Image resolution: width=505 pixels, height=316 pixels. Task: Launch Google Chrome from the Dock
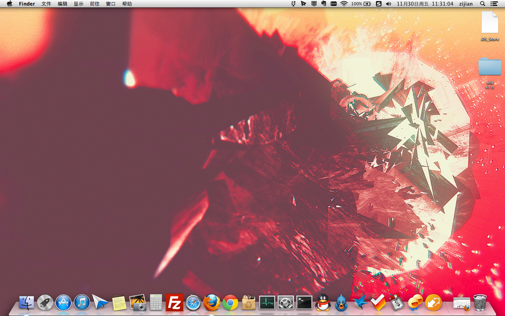tap(230, 302)
